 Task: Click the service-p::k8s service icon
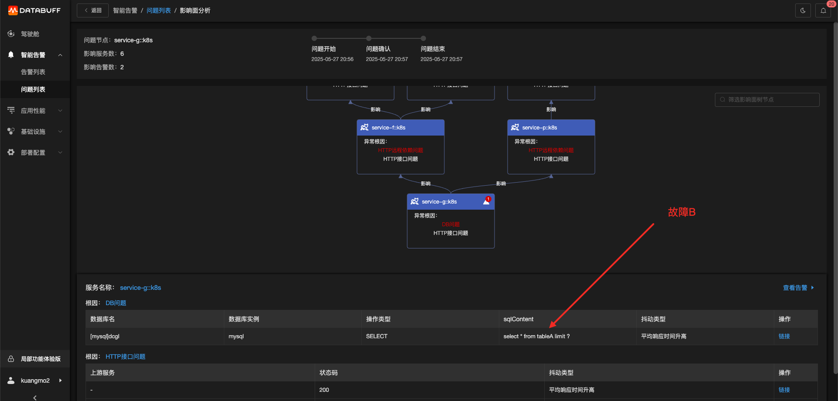point(515,127)
